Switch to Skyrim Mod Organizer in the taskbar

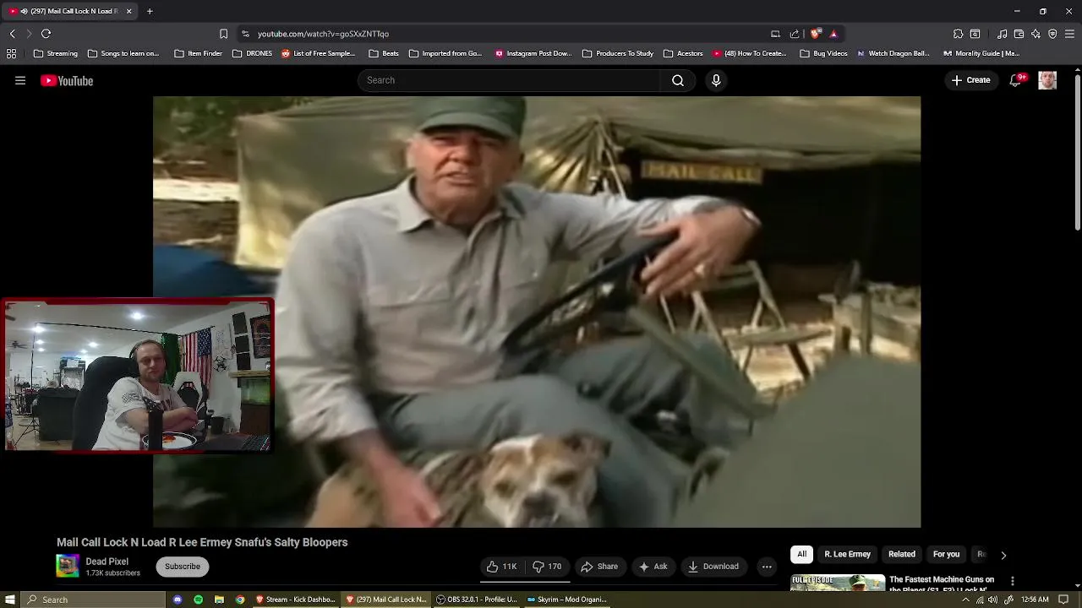[x=566, y=600]
